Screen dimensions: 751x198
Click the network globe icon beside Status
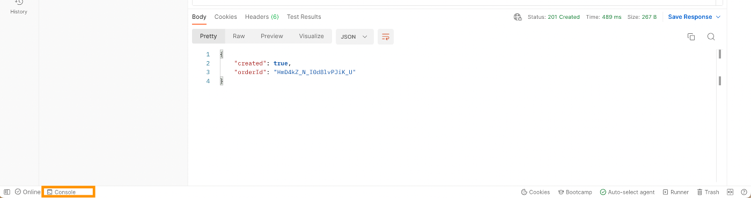click(x=518, y=17)
